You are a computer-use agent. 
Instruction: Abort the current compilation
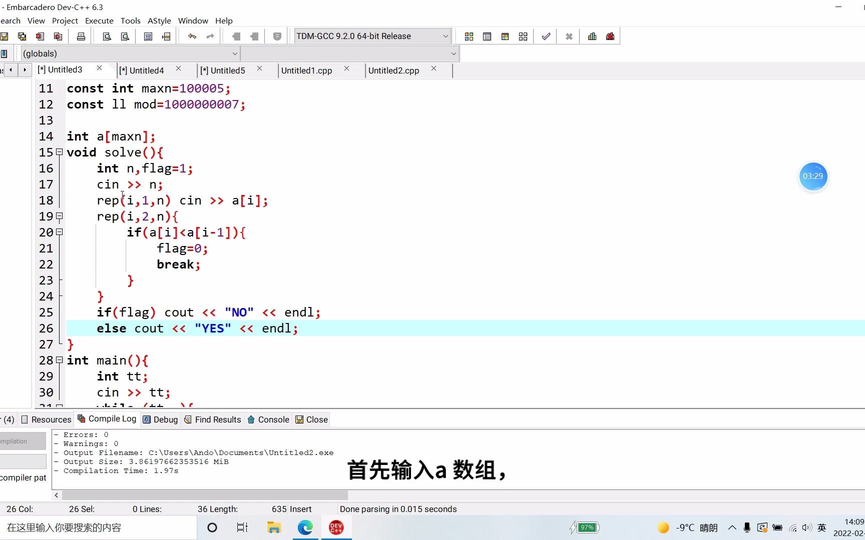pyautogui.click(x=568, y=36)
